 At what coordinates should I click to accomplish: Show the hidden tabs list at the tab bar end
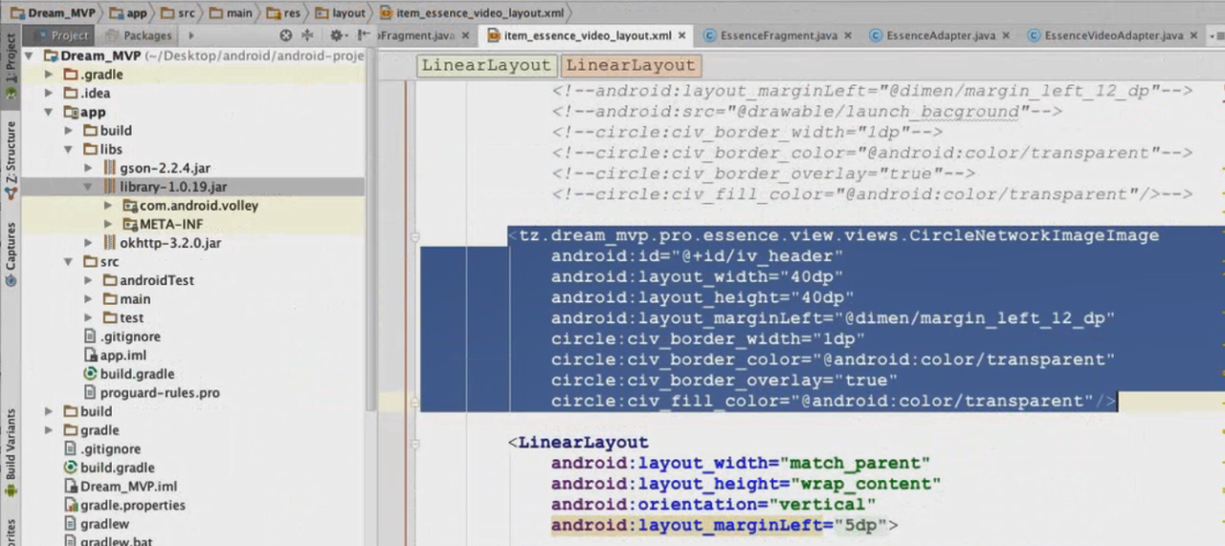[x=1216, y=35]
